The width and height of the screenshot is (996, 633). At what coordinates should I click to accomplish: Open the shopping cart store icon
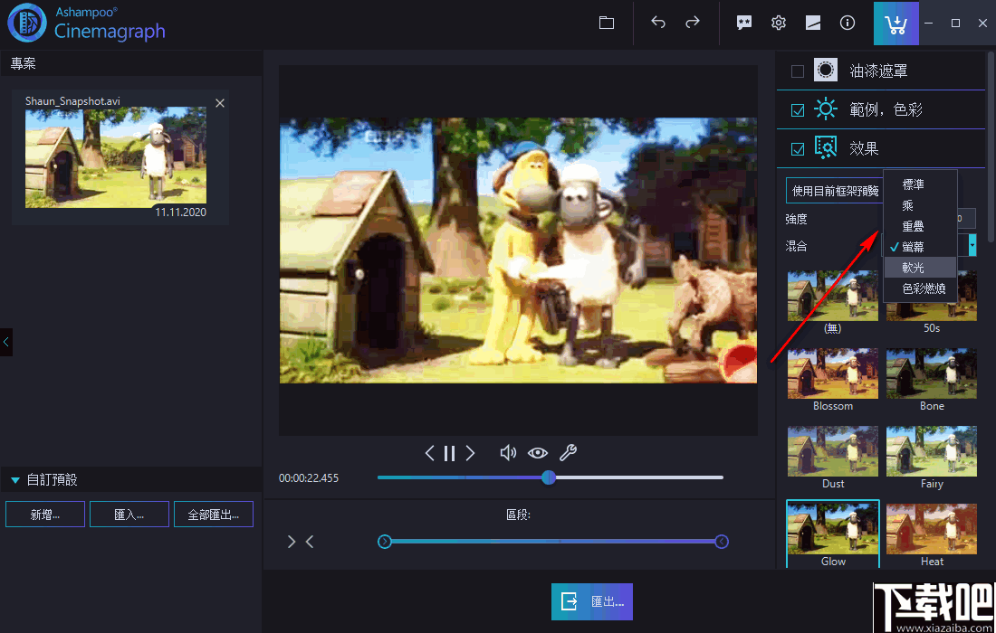click(895, 23)
